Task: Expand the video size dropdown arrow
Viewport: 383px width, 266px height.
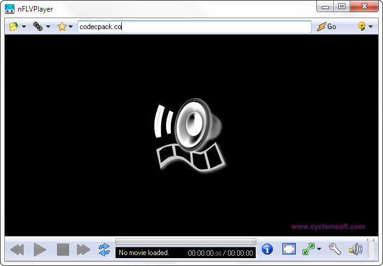Action: coord(319,249)
